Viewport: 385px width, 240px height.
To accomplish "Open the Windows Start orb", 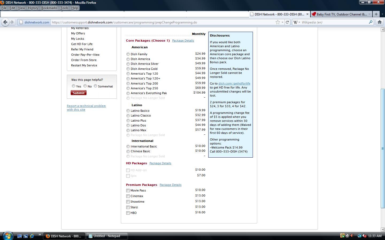I will [7, 236].
